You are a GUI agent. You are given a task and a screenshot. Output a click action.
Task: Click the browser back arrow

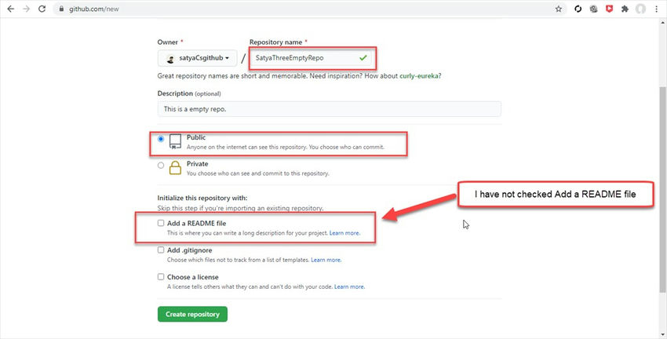pyautogui.click(x=9, y=9)
